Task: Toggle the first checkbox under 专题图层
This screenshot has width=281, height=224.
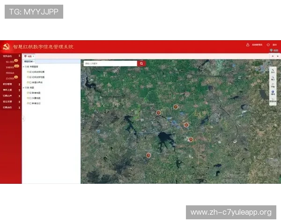Action: pyautogui.click(x=30, y=72)
